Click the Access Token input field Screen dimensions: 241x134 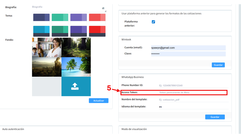coord(192,92)
